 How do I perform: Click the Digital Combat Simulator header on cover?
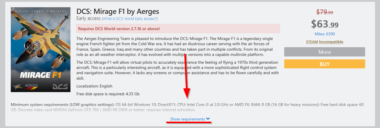[40, 9]
